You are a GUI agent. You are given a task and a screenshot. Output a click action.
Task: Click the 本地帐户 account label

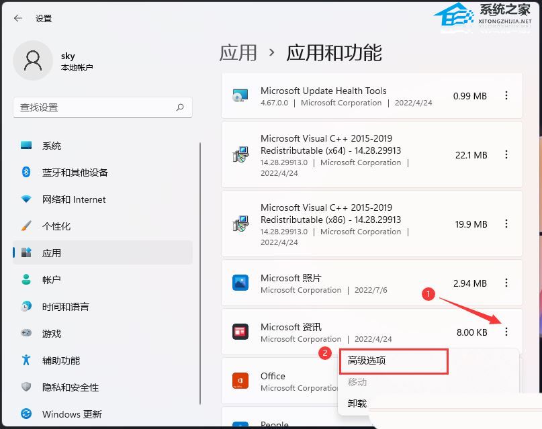point(77,67)
